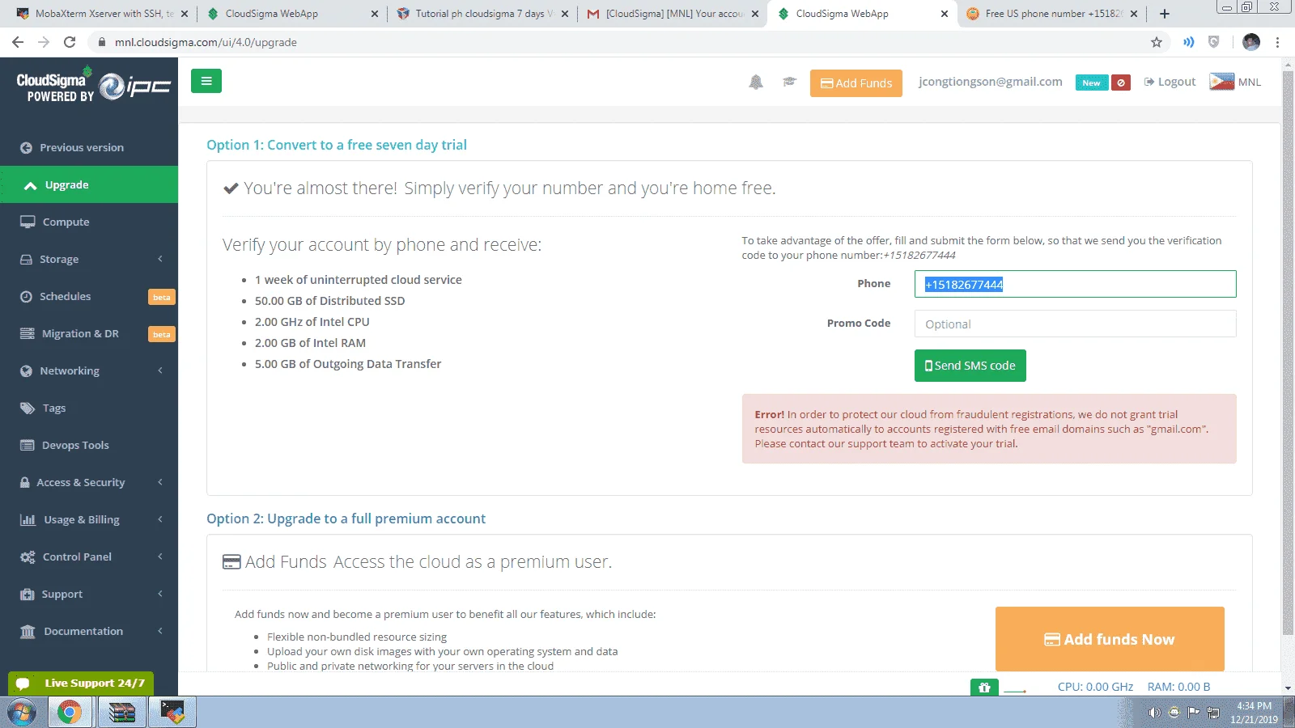Expand the Storage sidebar menu
Viewport: 1295px width, 728px height.
pyautogui.click(x=89, y=259)
